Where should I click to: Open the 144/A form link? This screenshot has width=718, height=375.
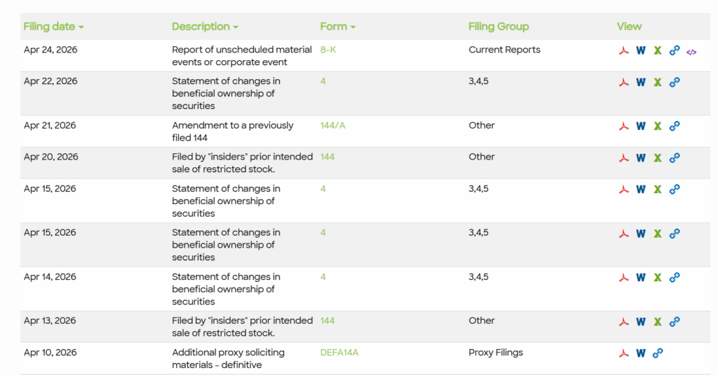pyautogui.click(x=332, y=125)
